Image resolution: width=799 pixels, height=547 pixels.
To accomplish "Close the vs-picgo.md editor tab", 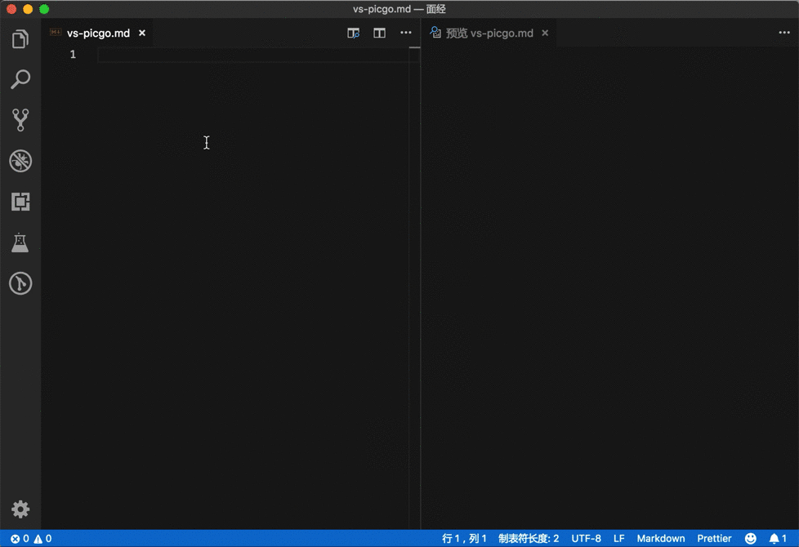I will pyautogui.click(x=142, y=33).
